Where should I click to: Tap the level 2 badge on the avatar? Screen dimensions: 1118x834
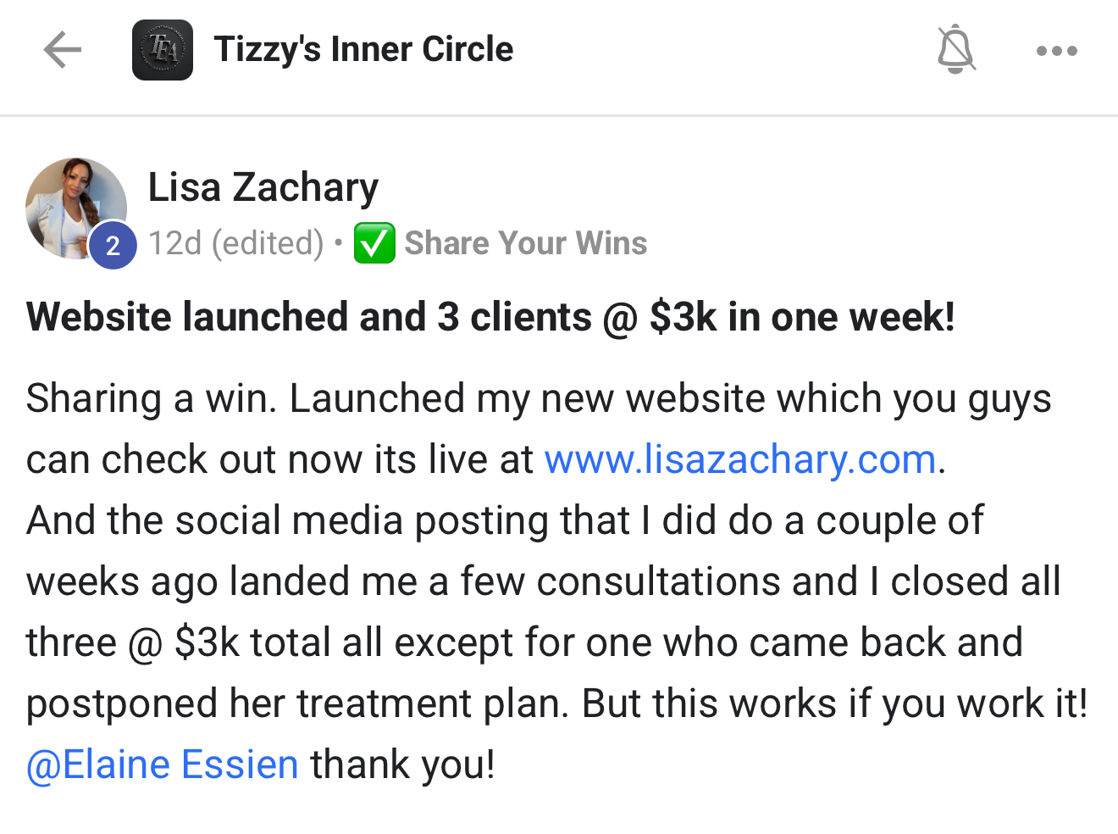click(113, 246)
